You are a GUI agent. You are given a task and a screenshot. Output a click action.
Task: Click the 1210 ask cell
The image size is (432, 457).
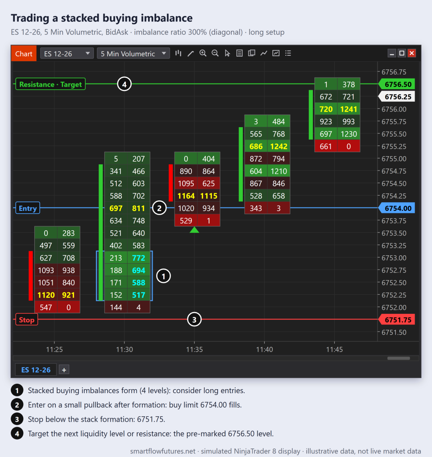coord(278,171)
